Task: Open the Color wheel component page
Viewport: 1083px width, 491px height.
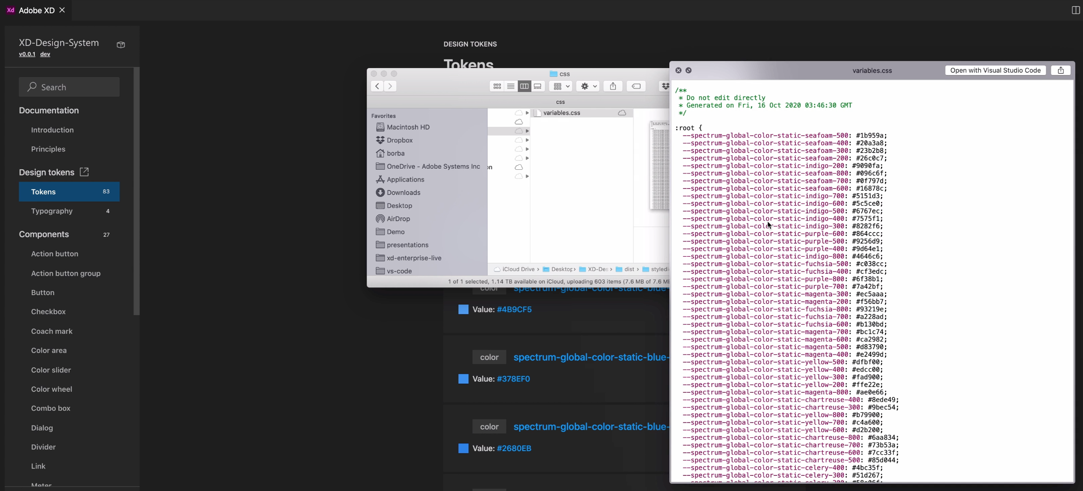Action: coord(52,389)
